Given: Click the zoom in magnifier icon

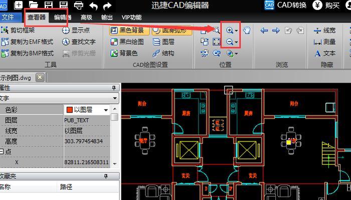Looking at the screenshot, I should pos(230,30).
